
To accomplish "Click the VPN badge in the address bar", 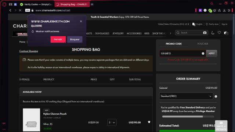I will point(28,10).
